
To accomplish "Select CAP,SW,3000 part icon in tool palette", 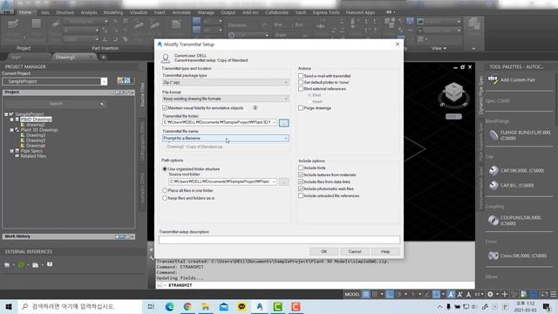I will (493, 171).
